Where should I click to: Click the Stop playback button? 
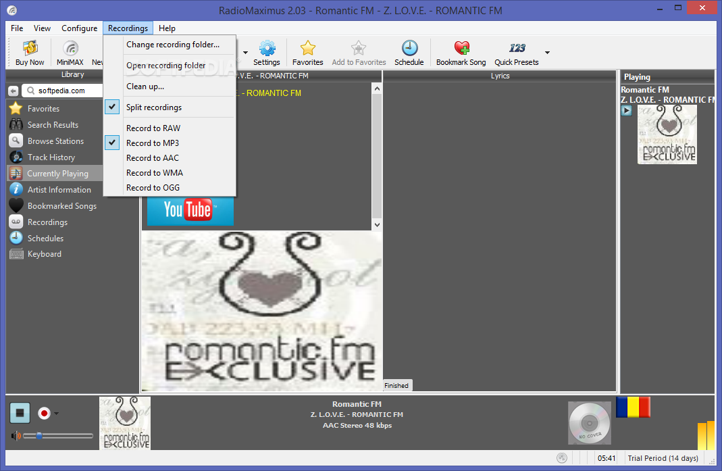pyautogui.click(x=20, y=413)
